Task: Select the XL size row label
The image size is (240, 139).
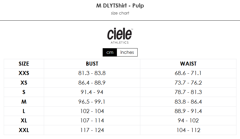Action: point(24,121)
